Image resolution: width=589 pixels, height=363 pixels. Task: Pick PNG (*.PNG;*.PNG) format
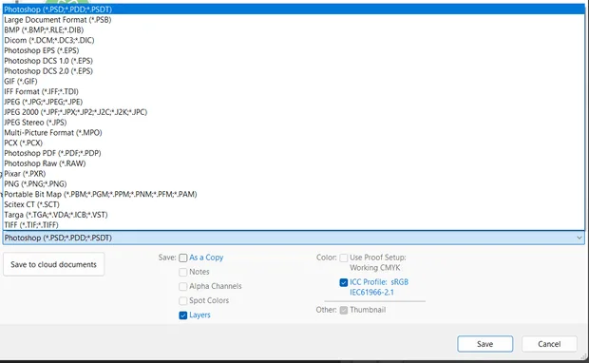294,183
